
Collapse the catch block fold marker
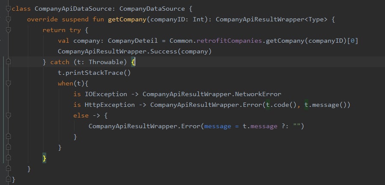[x=8, y=62]
